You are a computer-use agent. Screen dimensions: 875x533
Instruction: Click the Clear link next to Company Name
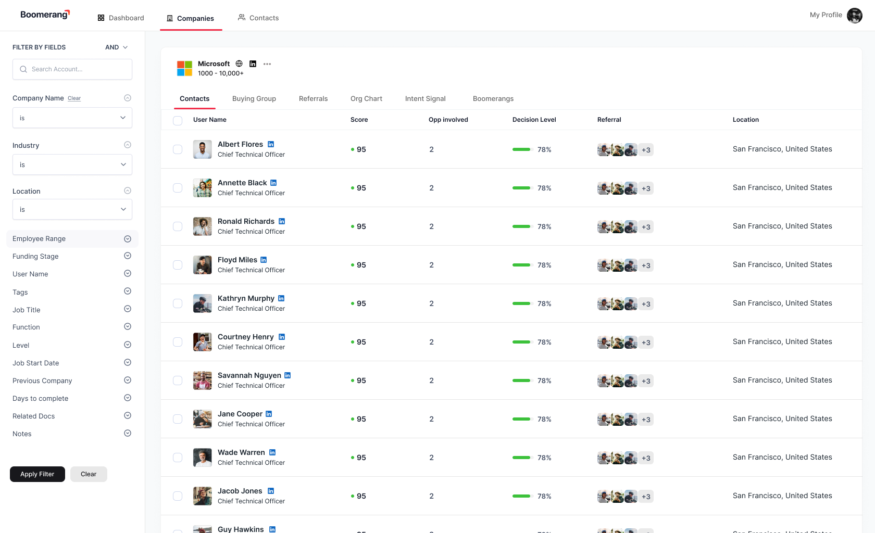pos(74,98)
